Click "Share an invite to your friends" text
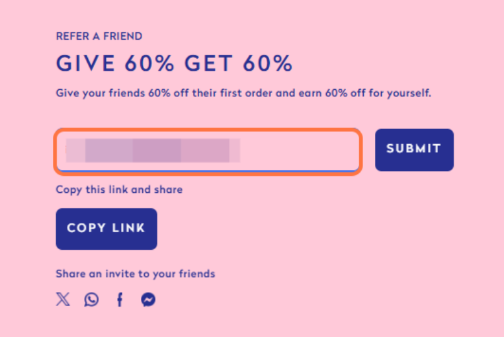Image resolution: width=504 pixels, height=337 pixels. pos(136,274)
